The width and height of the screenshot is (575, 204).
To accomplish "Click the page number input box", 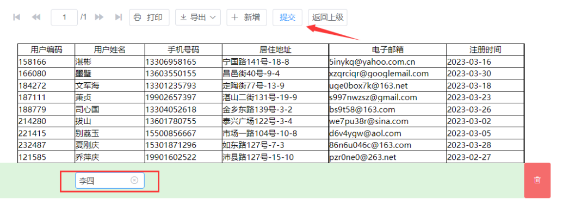I will [64, 17].
